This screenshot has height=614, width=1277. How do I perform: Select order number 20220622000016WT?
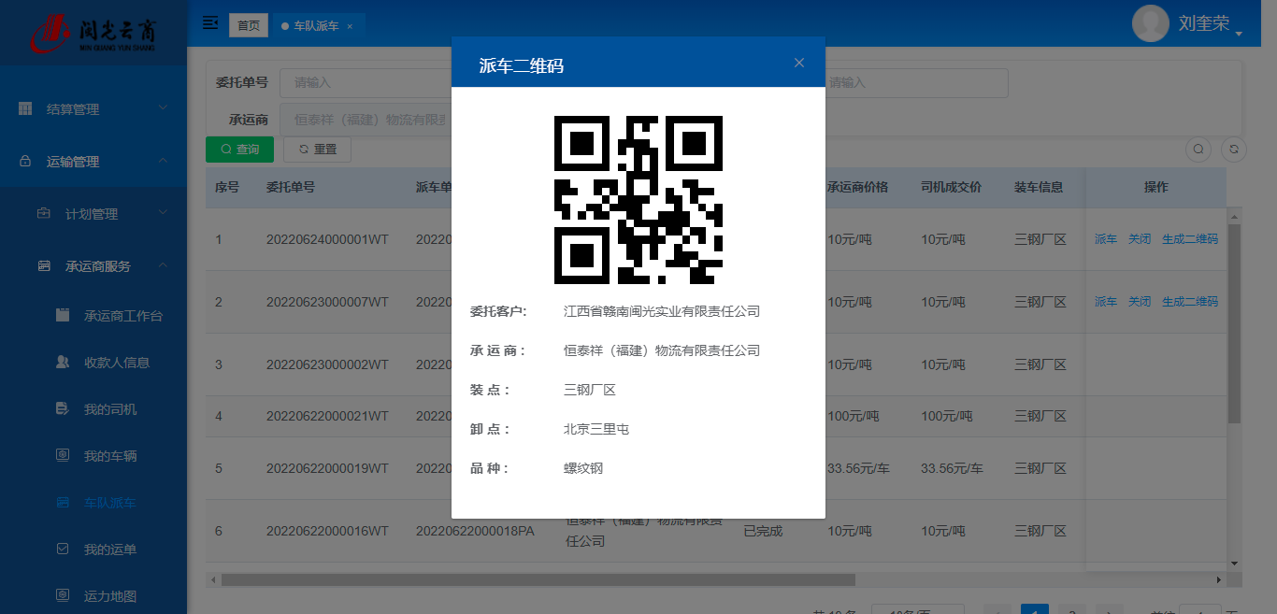tap(327, 531)
